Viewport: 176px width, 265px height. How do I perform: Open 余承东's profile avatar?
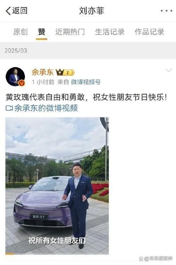(x=15, y=77)
